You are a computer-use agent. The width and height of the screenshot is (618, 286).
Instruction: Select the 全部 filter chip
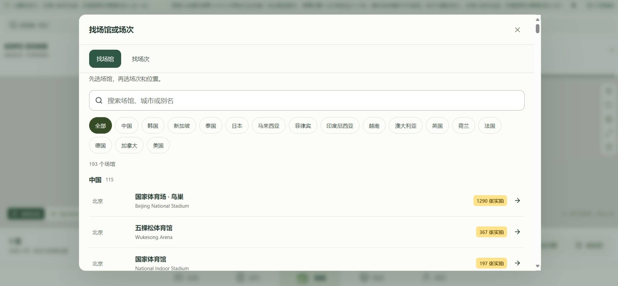pyautogui.click(x=100, y=126)
